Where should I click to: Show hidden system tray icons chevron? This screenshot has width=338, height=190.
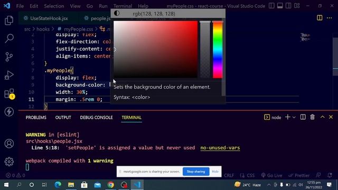click(x=269, y=185)
